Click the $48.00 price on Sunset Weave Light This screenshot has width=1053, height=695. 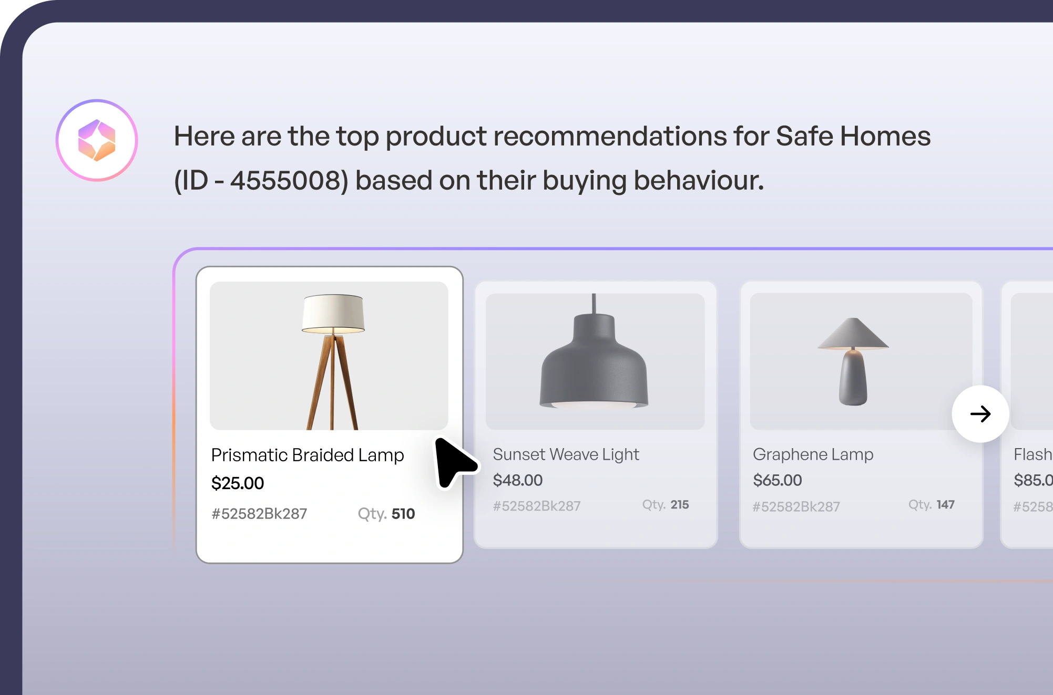pyautogui.click(x=518, y=480)
